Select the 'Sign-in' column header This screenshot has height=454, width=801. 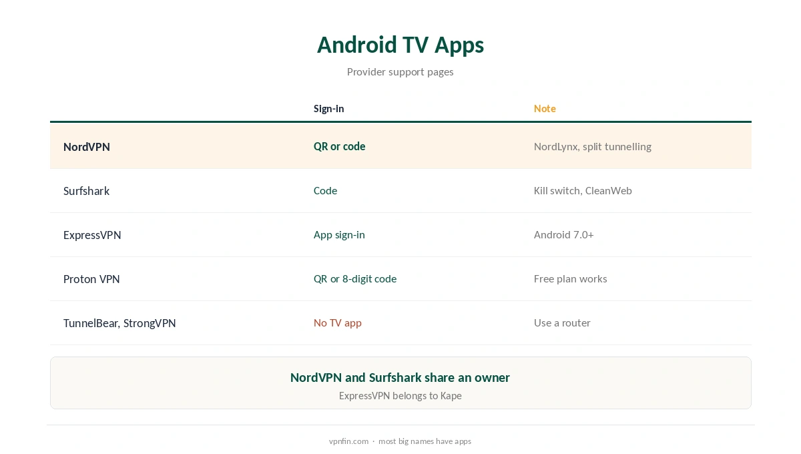click(x=329, y=109)
